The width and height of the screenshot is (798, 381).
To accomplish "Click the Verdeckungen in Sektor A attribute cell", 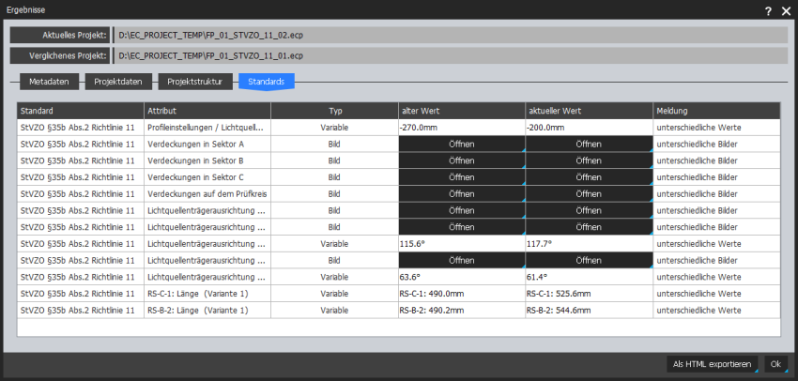I will pyautogui.click(x=207, y=144).
